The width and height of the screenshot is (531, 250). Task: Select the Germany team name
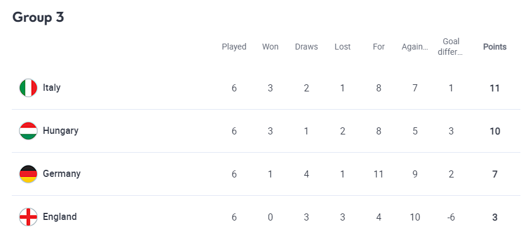coord(61,174)
